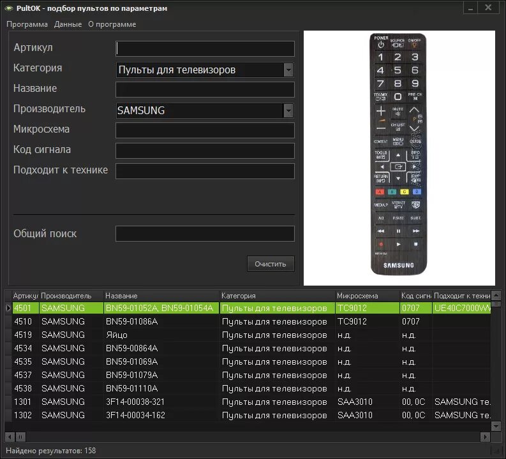506x459 pixels.
Task: Close the PultOK window
Action: tap(488, 8)
